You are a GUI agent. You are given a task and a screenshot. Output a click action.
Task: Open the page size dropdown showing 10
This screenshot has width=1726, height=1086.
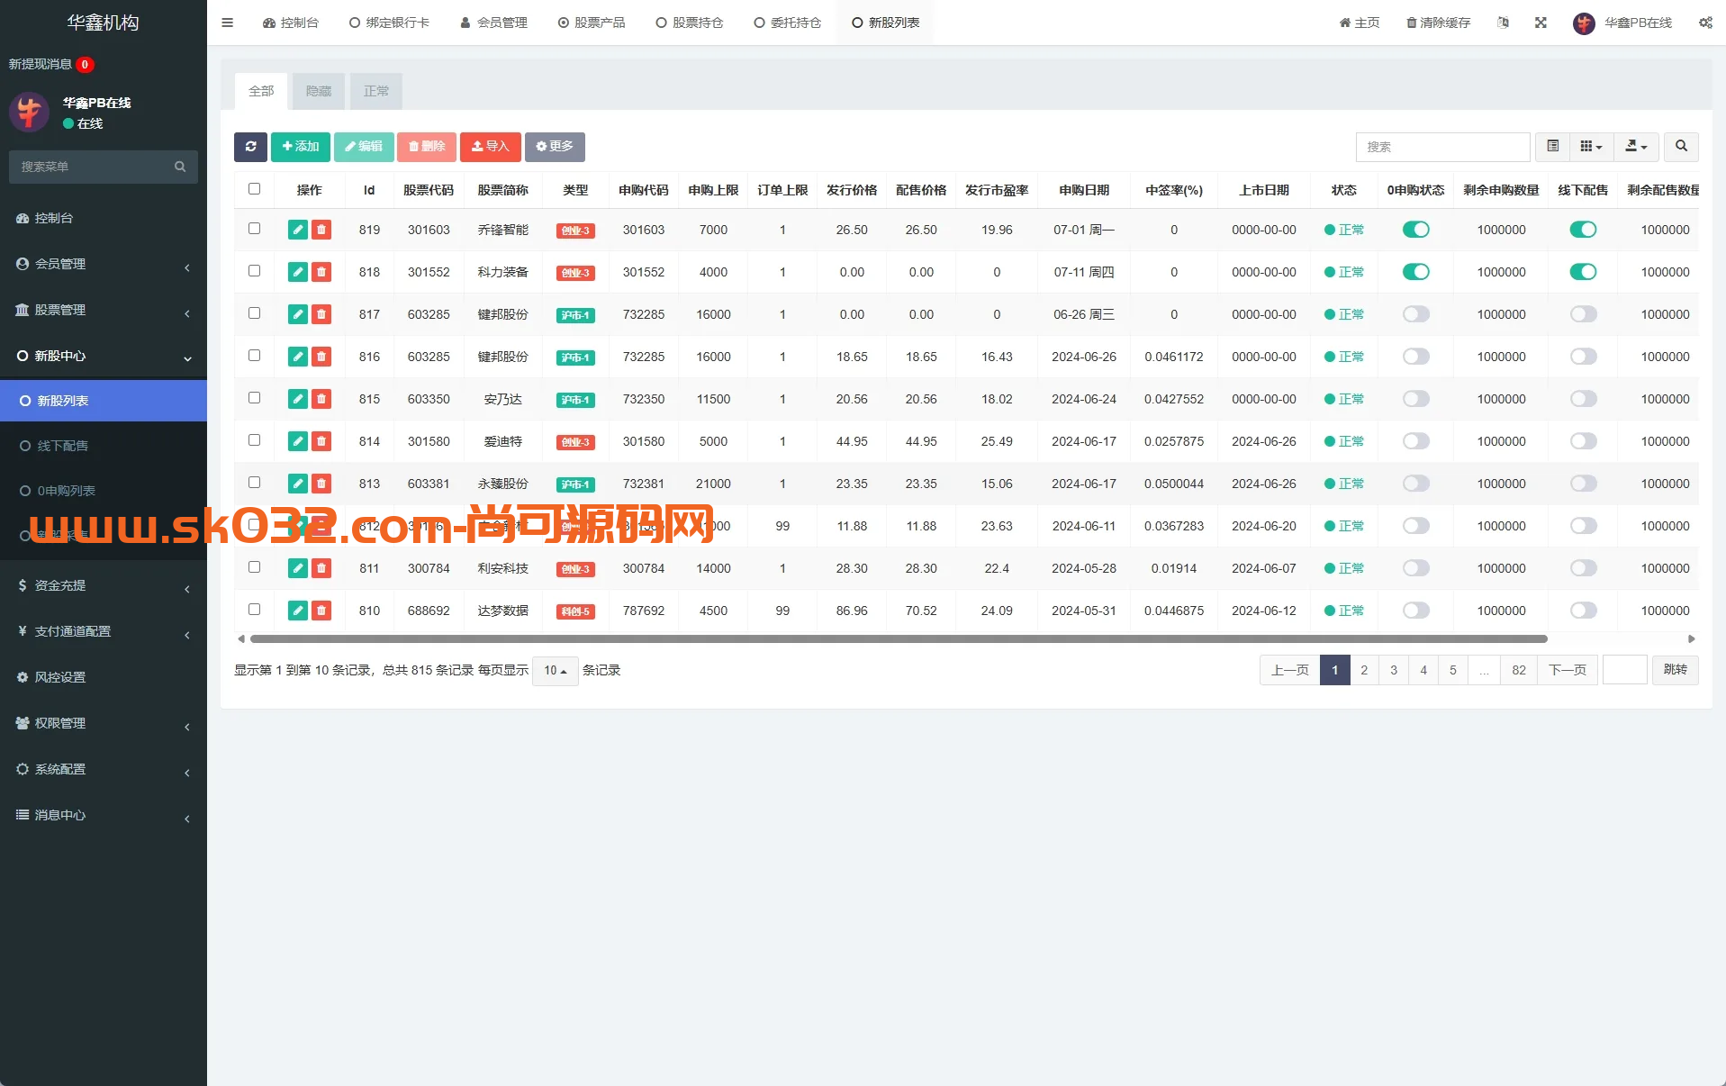[x=555, y=671]
